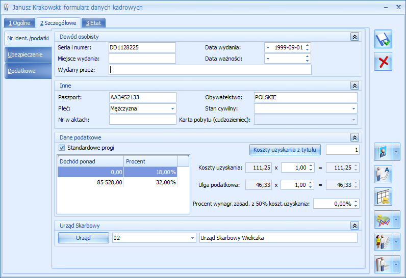Open the Data ważności calendar dropdown
The width and height of the screenshot is (406, 278).
[268, 59]
